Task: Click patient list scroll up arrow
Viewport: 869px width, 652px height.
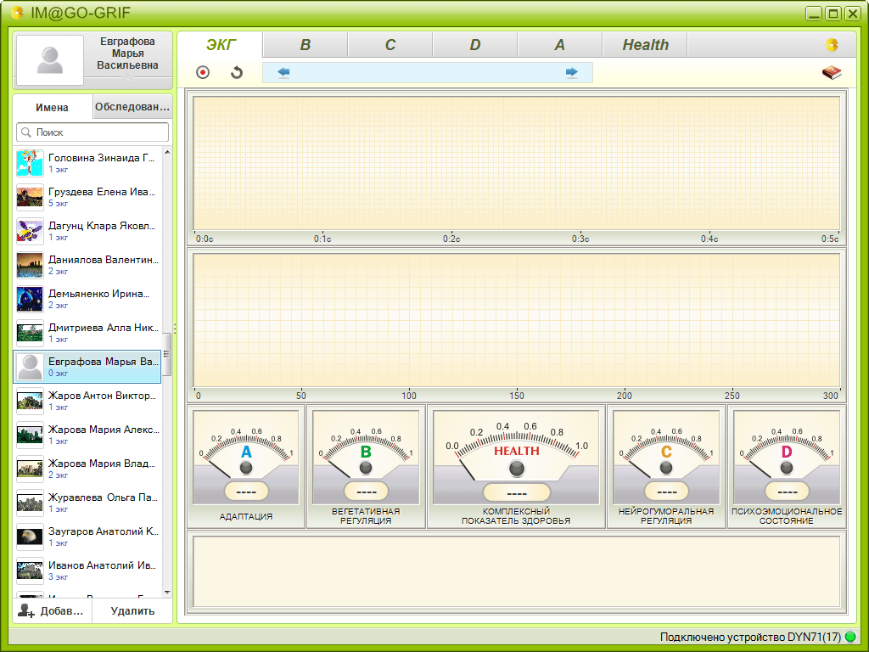Action: pyautogui.click(x=167, y=152)
